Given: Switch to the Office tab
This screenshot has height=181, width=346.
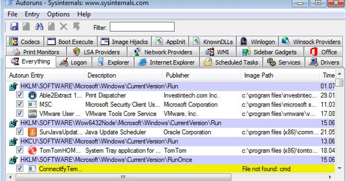Looking at the screenshot, I should [x=323, y=52].
